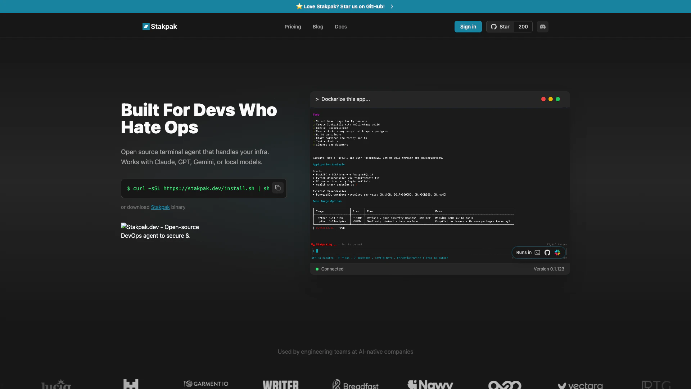Star the project on GitHub
This screenshot has height=389, width=691.
click(x=500, y=27)
